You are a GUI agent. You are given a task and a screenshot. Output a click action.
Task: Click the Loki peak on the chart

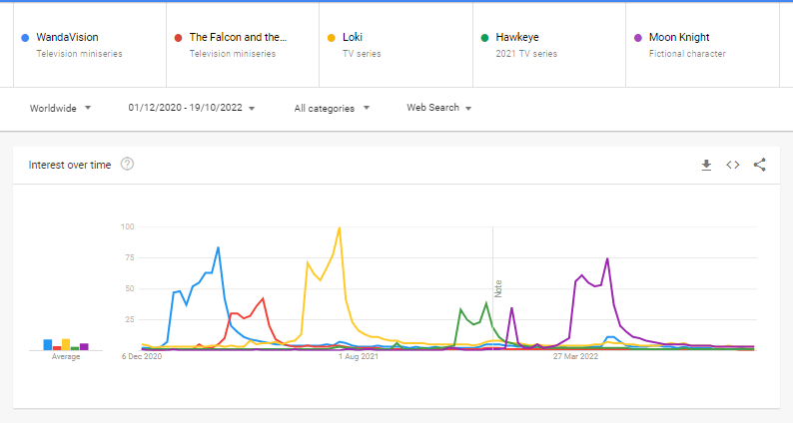[340, 228]
